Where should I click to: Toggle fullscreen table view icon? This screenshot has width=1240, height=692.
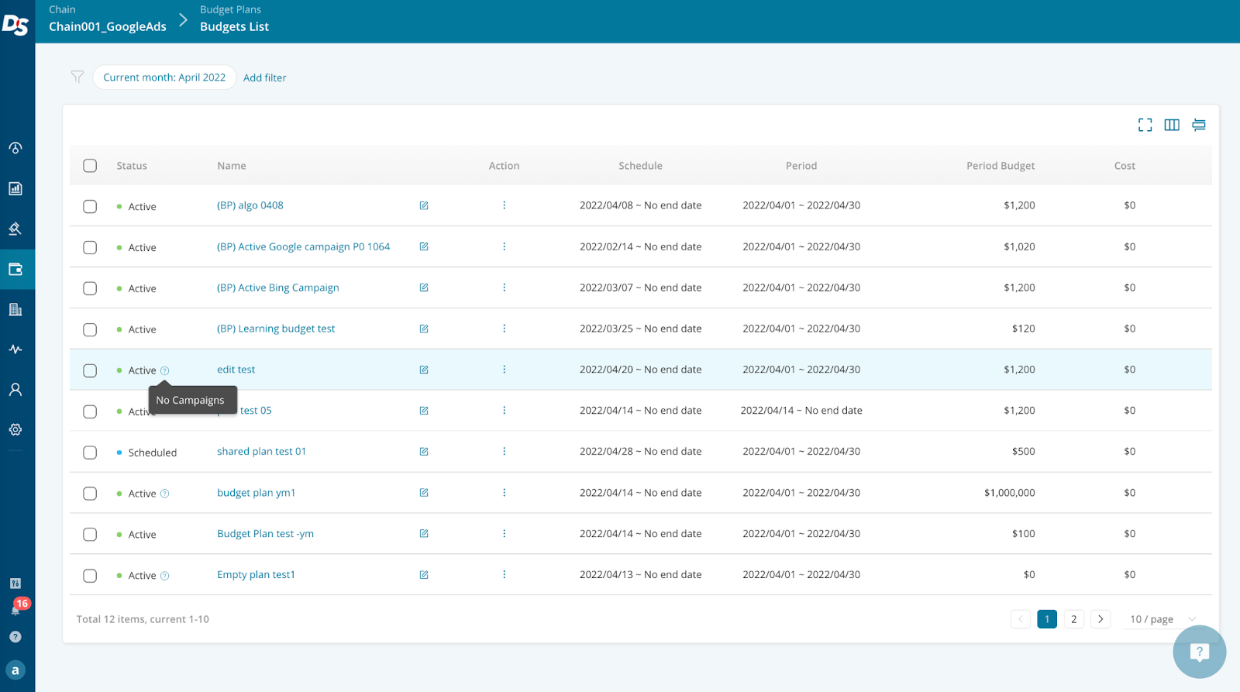(1145, 125)
